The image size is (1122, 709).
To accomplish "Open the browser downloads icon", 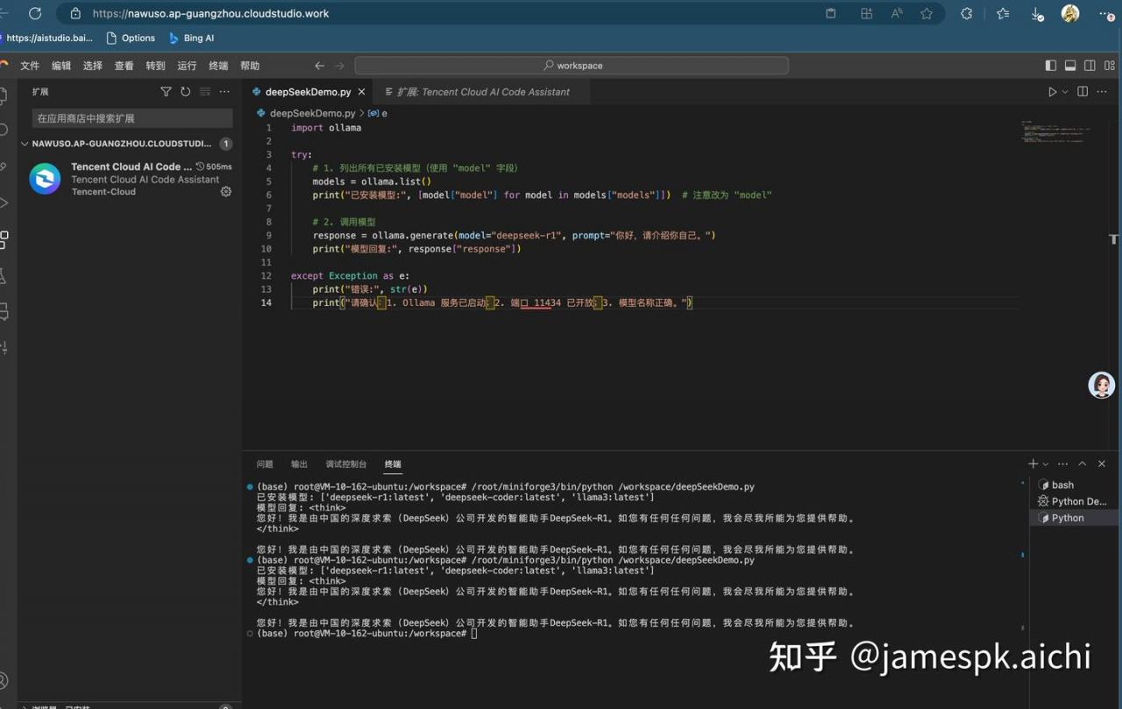I will pos(1037,13).
